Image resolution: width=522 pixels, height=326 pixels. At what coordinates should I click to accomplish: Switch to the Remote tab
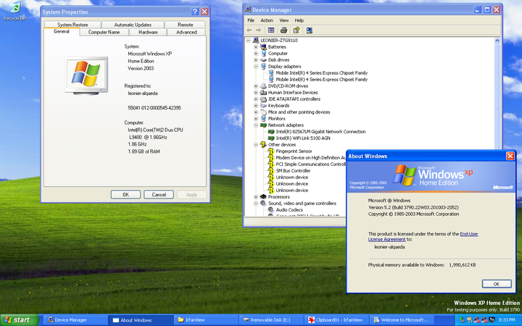click(186, 25)
